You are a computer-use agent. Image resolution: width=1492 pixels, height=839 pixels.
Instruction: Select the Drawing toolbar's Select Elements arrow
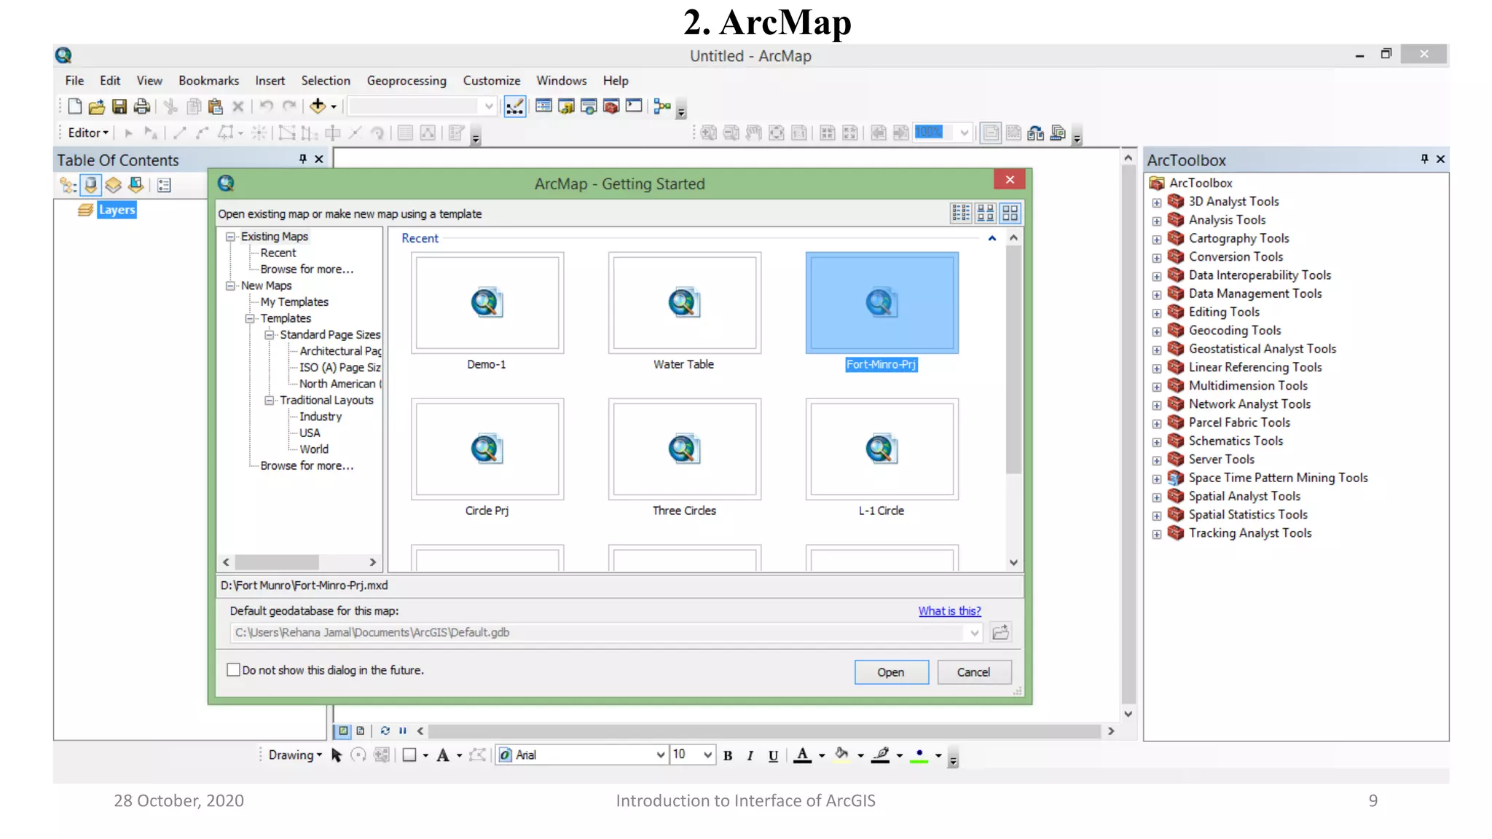336,755
